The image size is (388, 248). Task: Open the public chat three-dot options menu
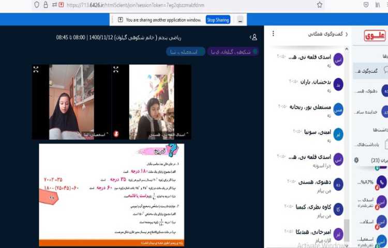273,34
